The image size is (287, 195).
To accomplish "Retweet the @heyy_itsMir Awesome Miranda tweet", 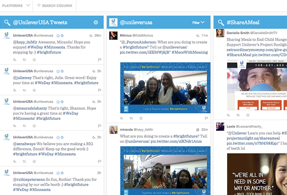I will tap(24, 60).
